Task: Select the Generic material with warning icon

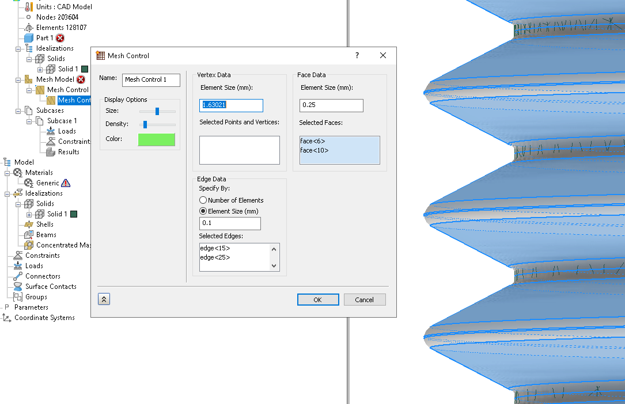Action: [x=47, y=182]
